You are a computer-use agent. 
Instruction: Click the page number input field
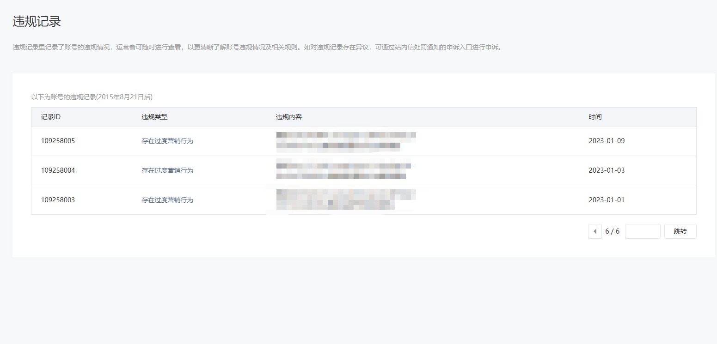click(642, 231)
